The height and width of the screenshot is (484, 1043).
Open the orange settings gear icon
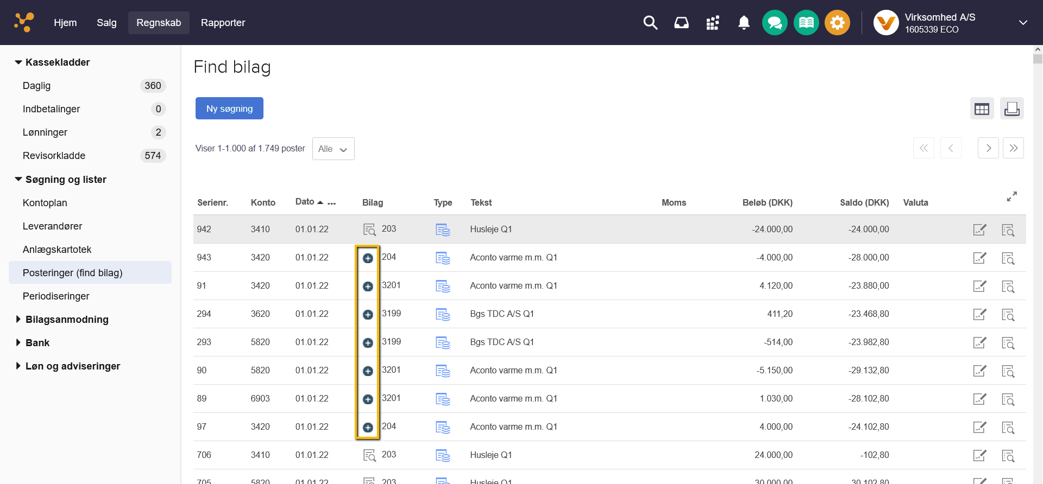click(837, 23)
